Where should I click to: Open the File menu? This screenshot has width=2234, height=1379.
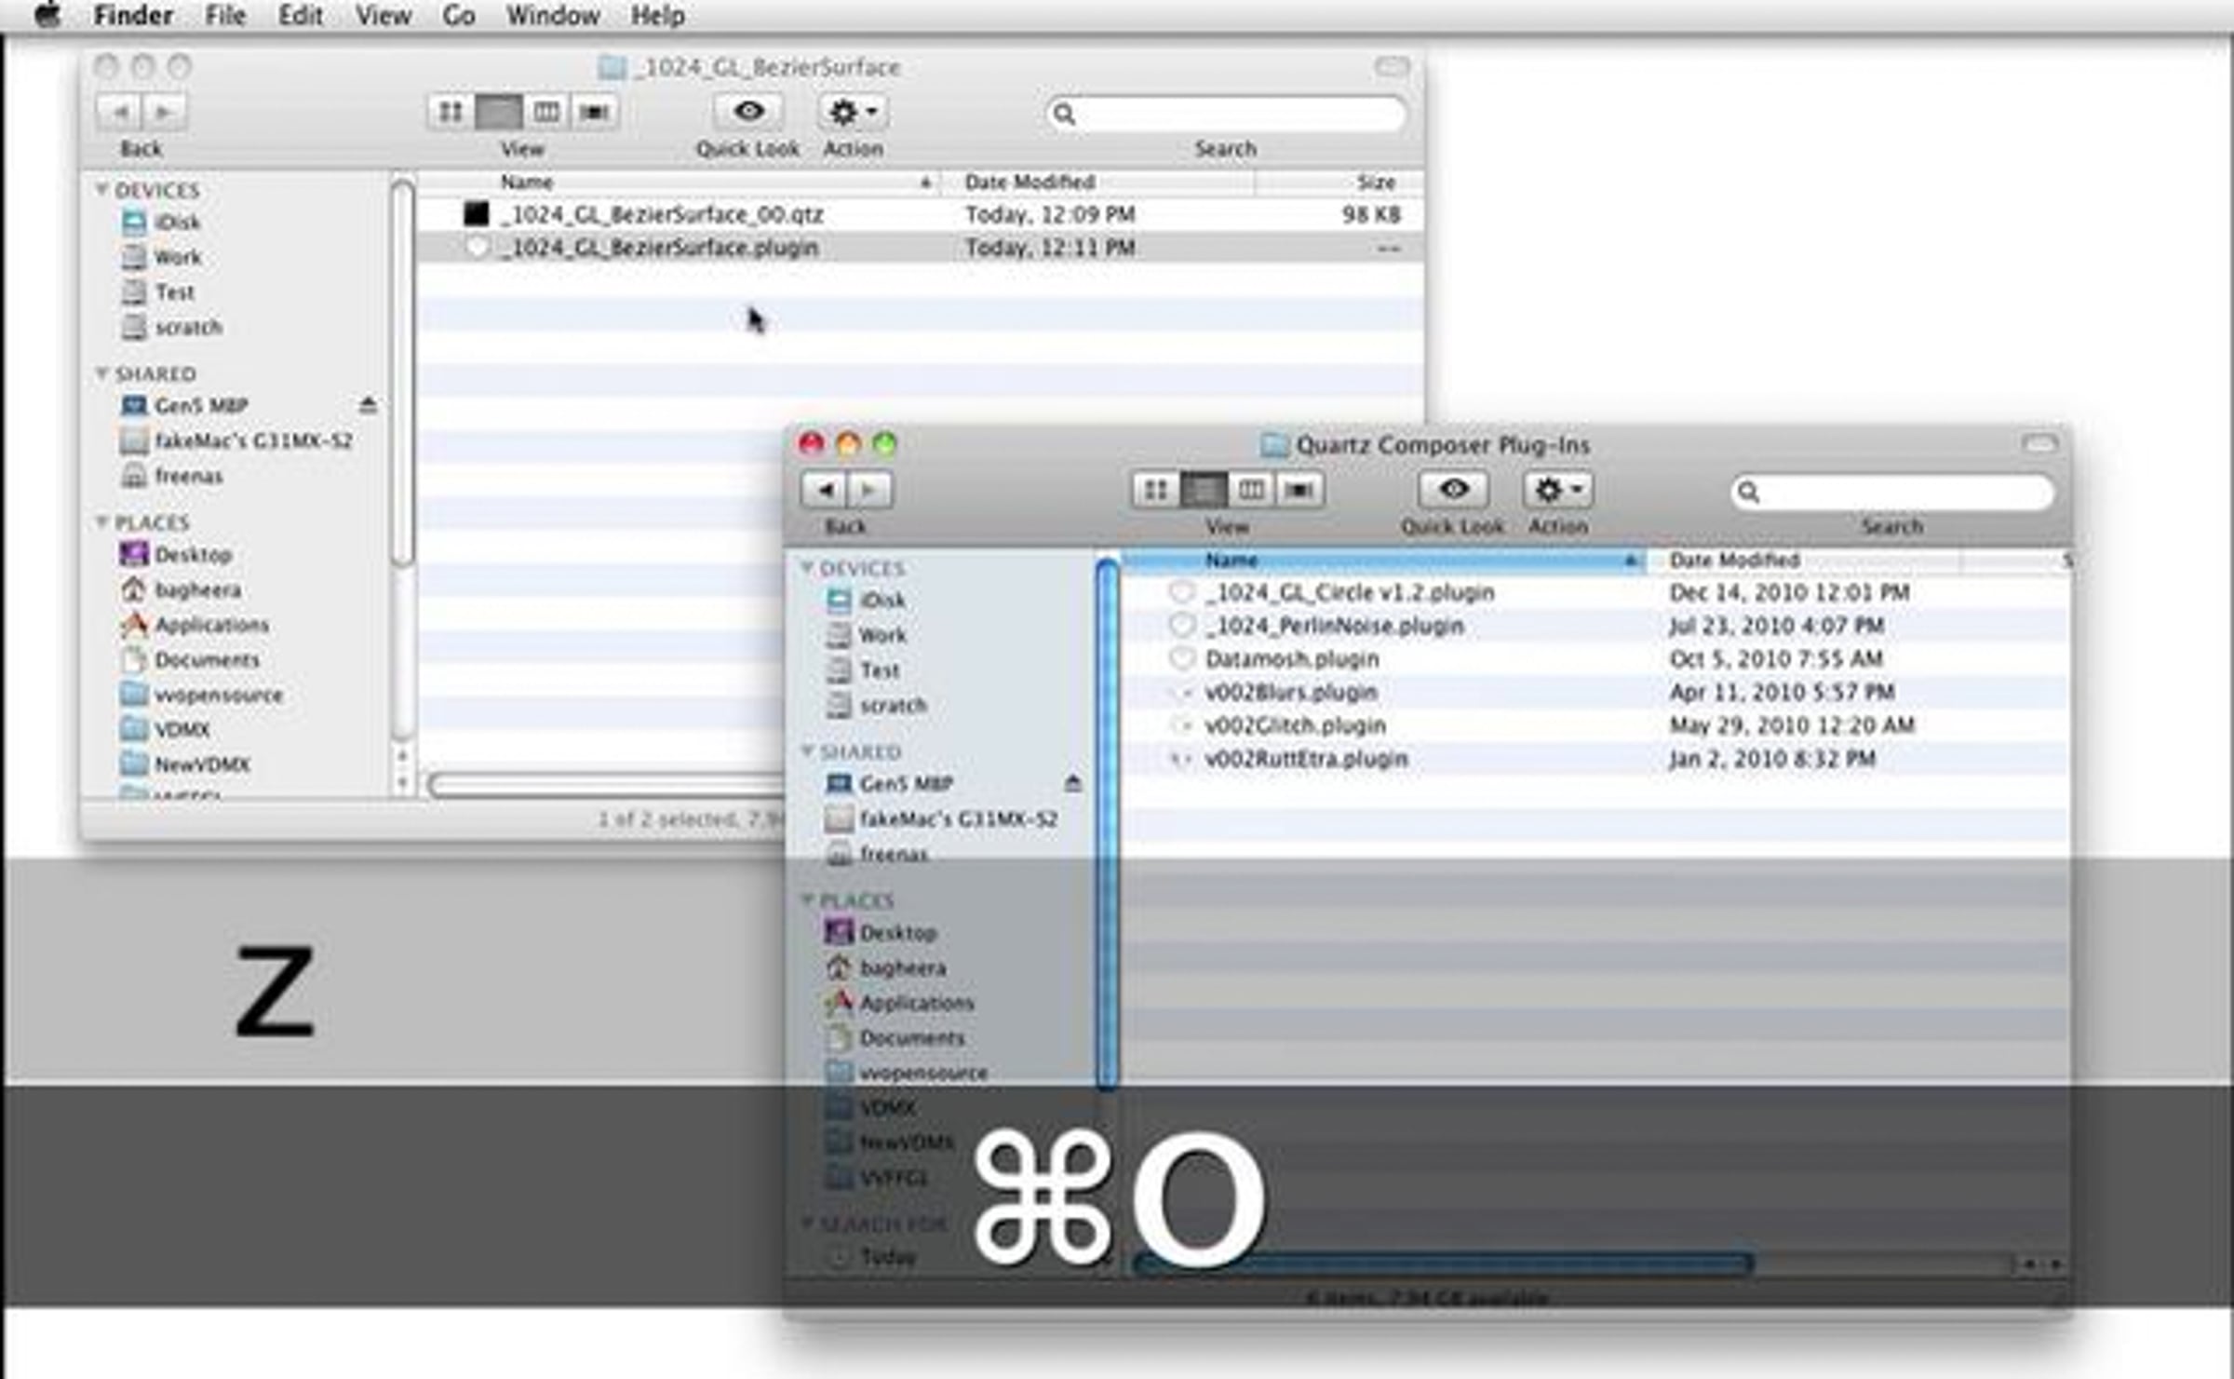[x=225, y=16]
